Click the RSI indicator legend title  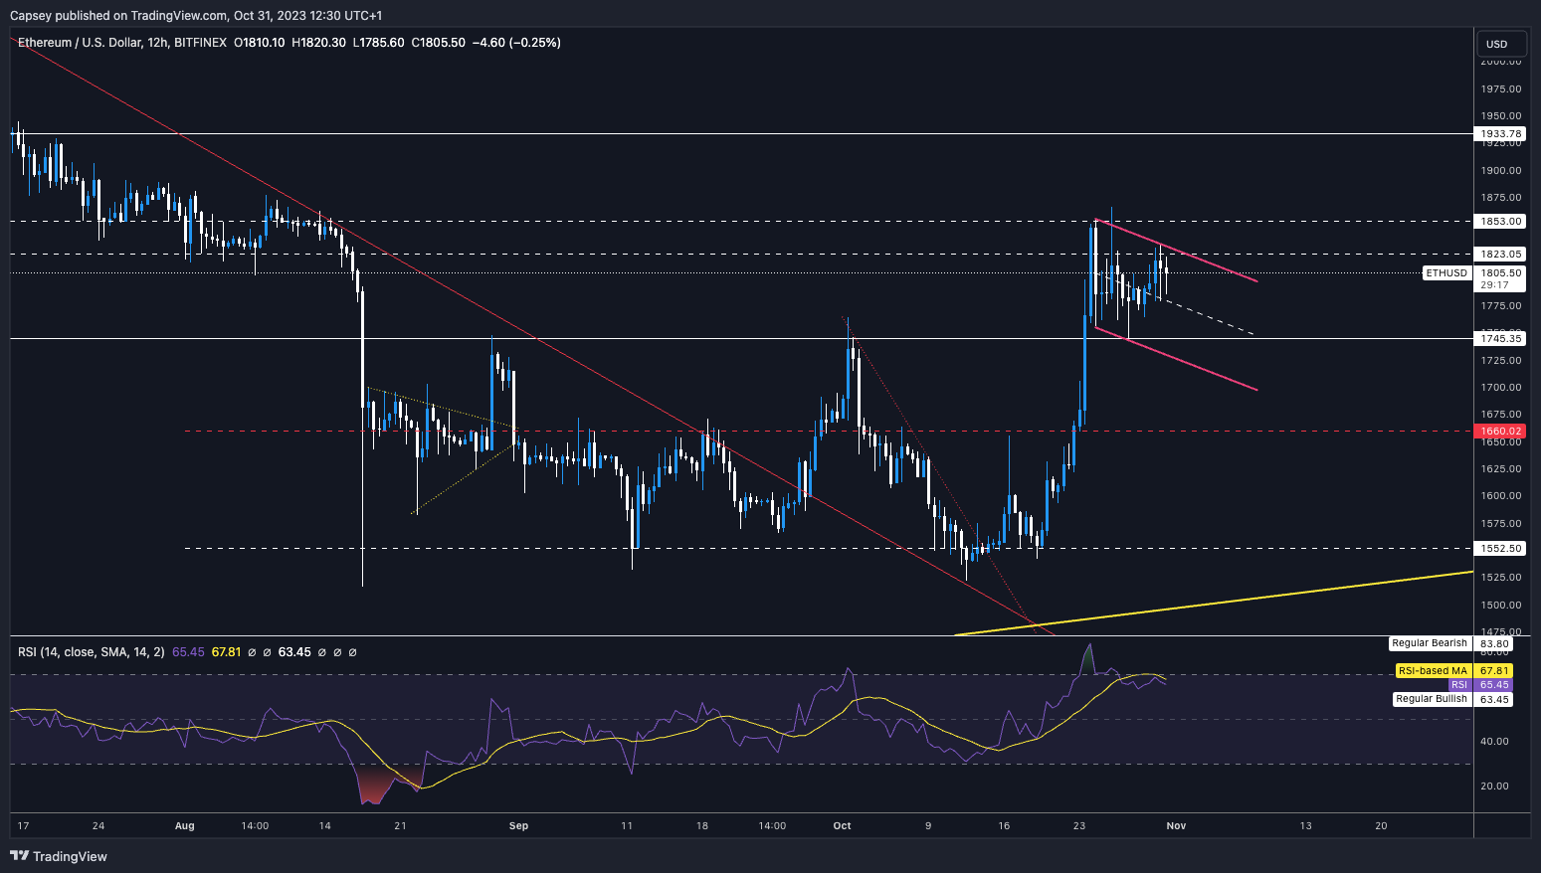[x=92, y=652]
